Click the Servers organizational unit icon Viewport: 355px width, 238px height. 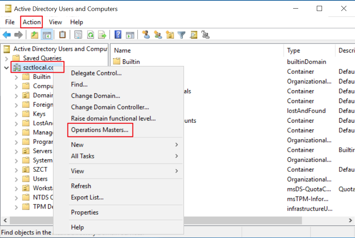point(26,151)
